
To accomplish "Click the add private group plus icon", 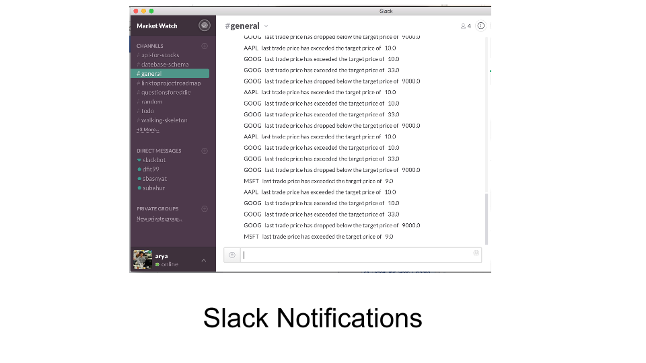I will [205, 209].
